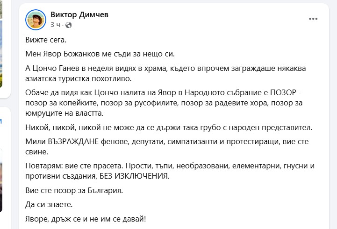Open Виктор Димчев's profile picture
The width and height of the screenshot is (337, 229).
[36, 20]
